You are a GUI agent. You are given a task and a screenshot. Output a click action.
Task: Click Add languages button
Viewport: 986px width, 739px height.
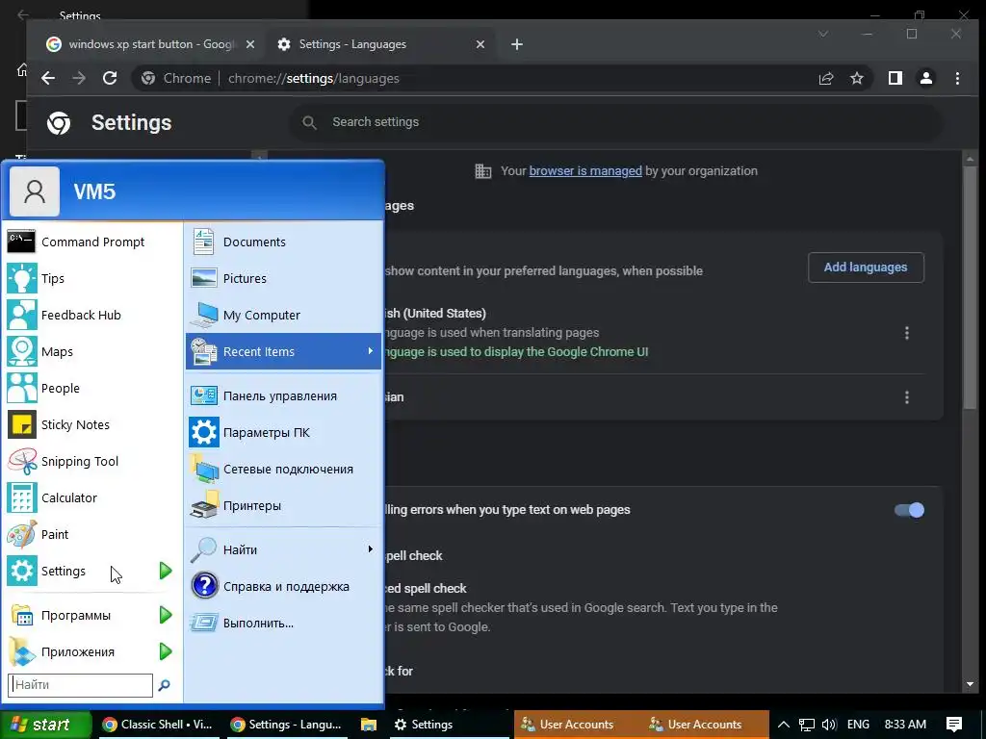point(866,268)
